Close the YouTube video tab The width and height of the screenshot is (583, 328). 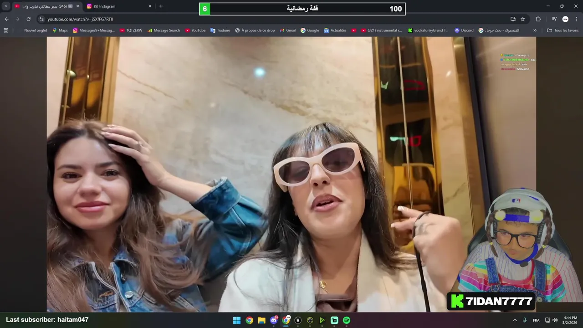point(77,6)
